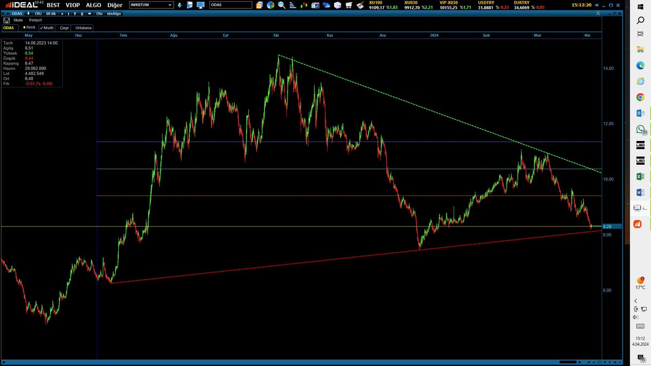Click the ORJ button
The height and width of the screenshot is (366, 651).
tap(38, 14)
